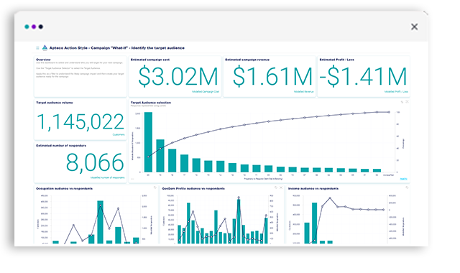Viewport: 460px width, 273px height.
Task: Click the ellipsis at Target Audience chart bottom-left
Action: [x=132, y=179]
